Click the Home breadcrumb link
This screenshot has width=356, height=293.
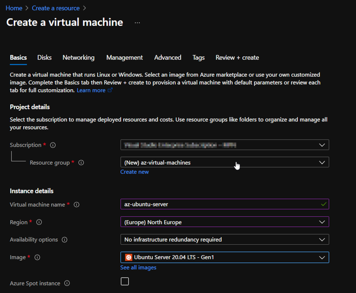[14, 8]
